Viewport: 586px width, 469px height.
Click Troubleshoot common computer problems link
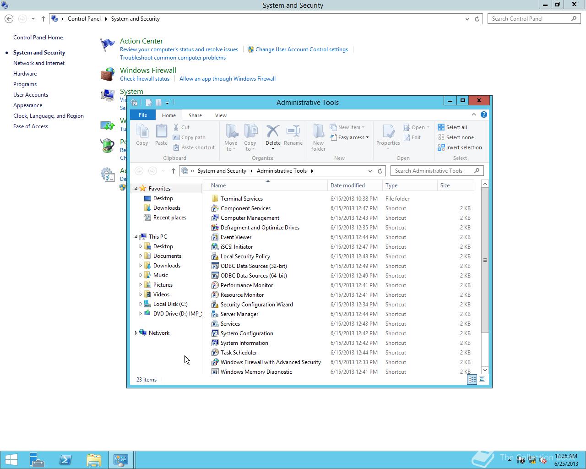(x=173, y=58)
